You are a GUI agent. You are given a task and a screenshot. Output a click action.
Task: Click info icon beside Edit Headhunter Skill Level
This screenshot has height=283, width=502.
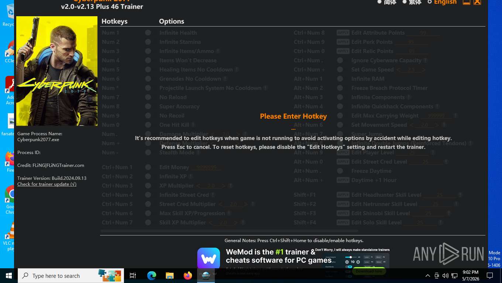(x=460, y=195)
